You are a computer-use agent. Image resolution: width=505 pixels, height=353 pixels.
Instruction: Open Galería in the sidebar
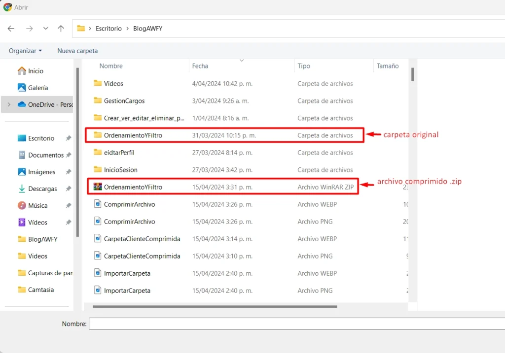point(33,88)
